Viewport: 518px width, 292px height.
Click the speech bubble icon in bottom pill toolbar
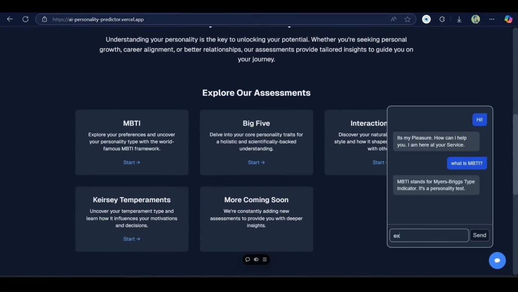[248, 259]
